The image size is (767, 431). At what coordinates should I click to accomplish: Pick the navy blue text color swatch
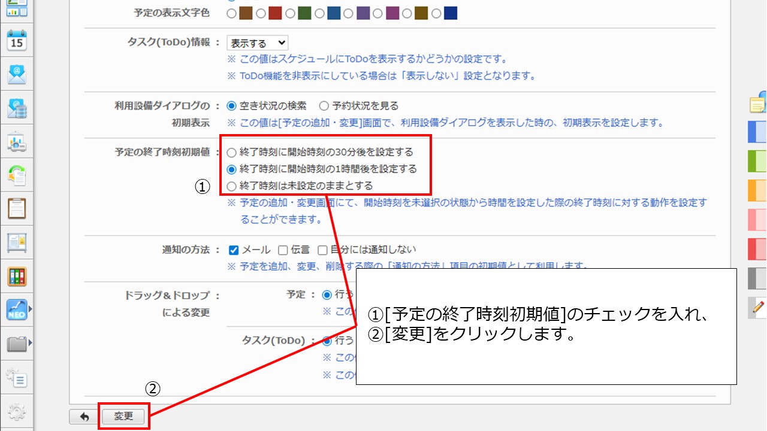[x=451, y=13]
